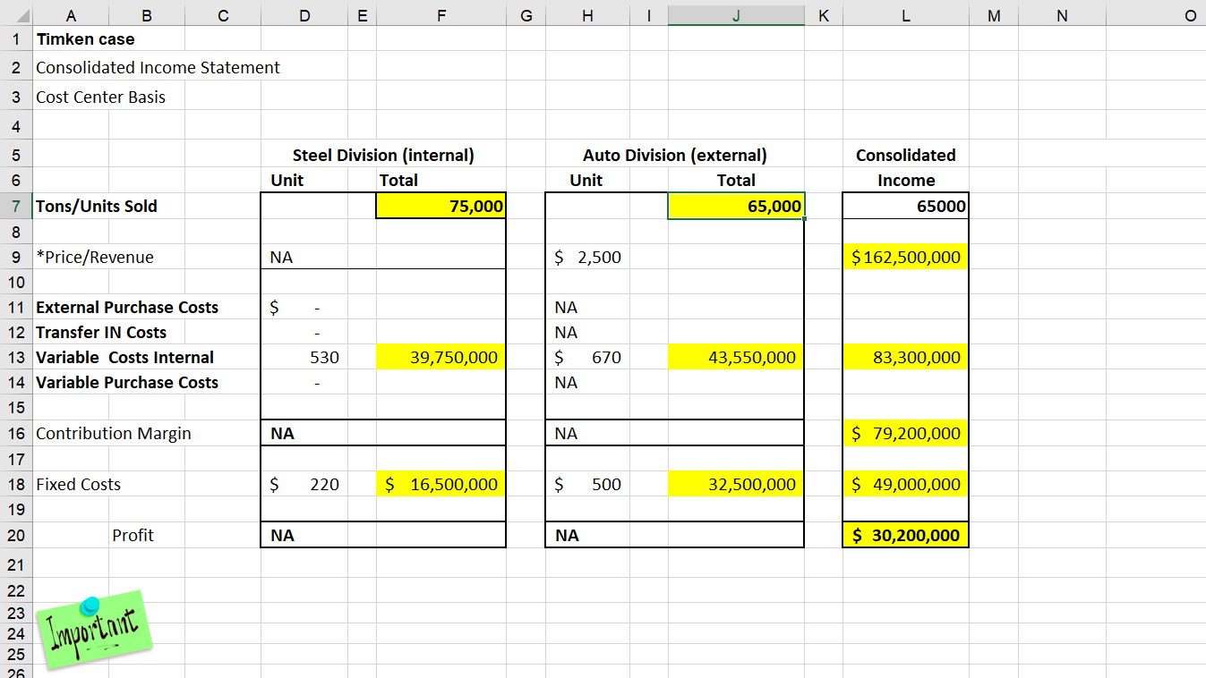Viewport: 1206px width, 678px height.
Task: Click the 'Steel Division (internal)' header cell
Action: [x=383, y=154]
